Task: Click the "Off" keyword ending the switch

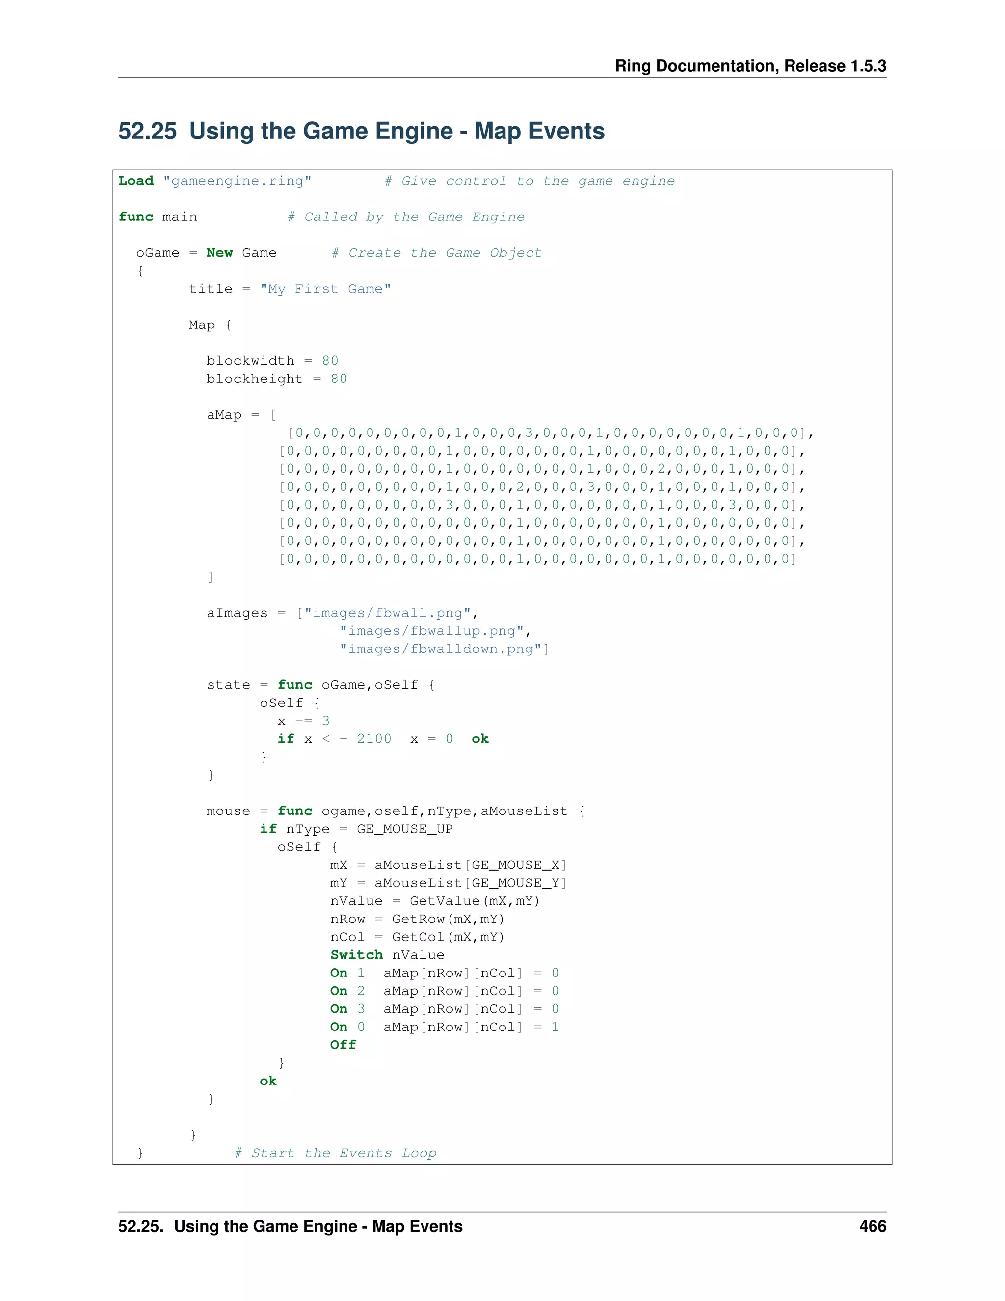Action: pos(343,1045)
